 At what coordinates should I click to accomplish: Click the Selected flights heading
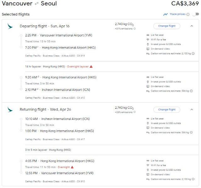click(x=16, y=14)
